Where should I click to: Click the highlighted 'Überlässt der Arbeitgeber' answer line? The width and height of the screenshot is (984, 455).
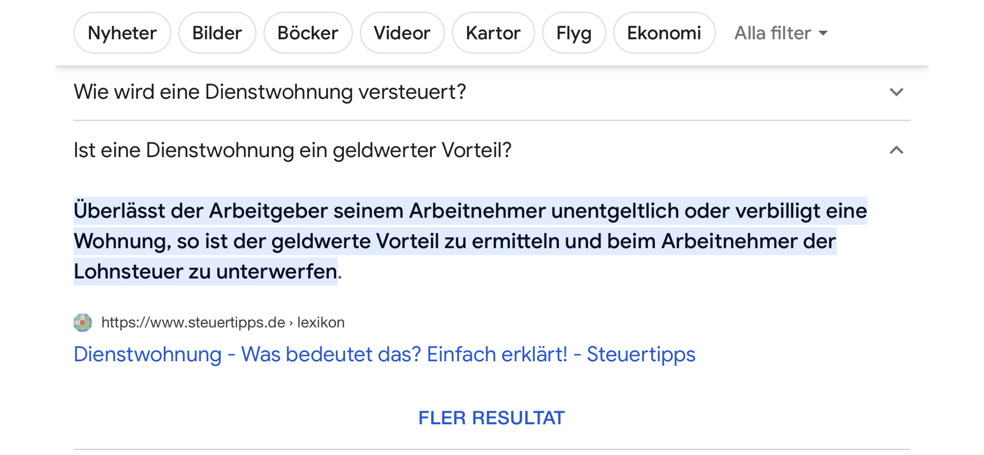[470, 211]
